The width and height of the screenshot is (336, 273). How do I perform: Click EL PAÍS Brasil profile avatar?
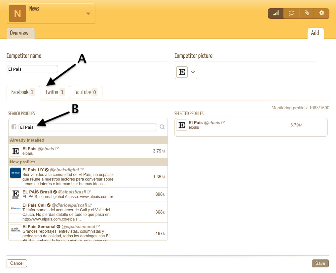coord(16,194)
